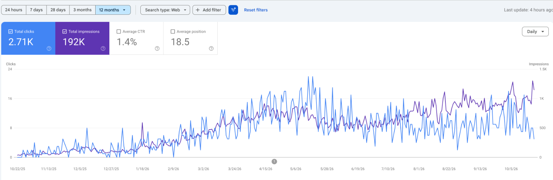This screenshot has width=553, height=180.
Task: Click the 8/1/26 date axis label
Action: click(x=419, y=169)
